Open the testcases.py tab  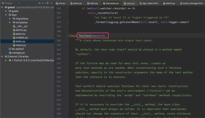coord(111,3)
